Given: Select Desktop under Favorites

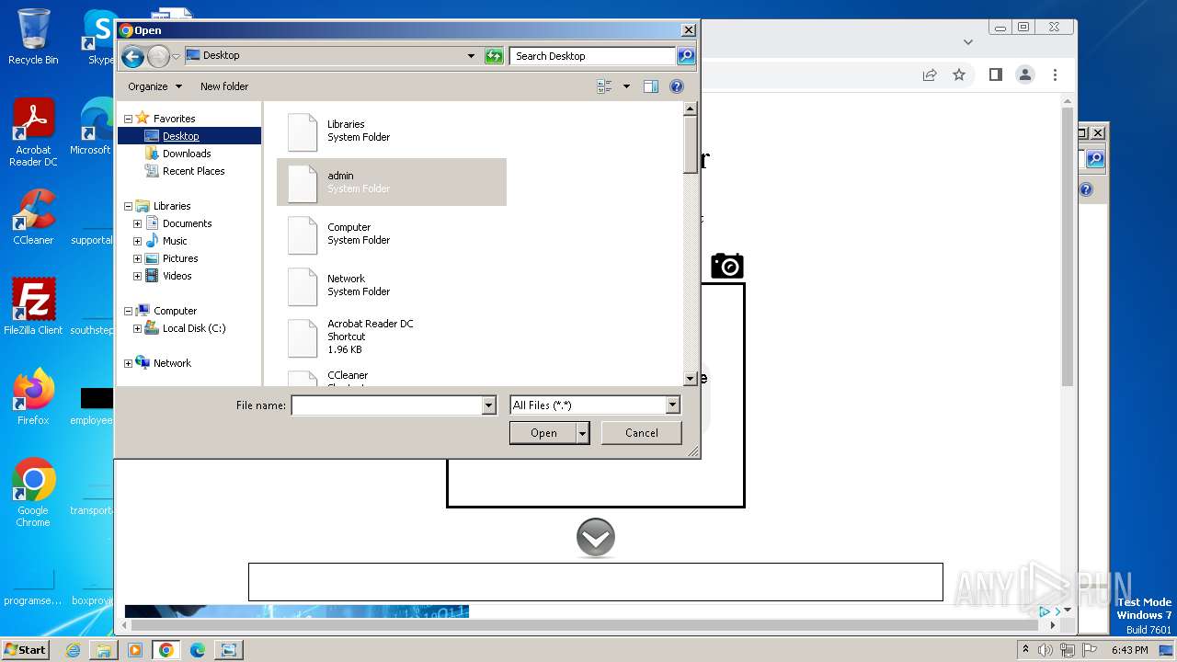Looking at the screenshot, I should 180,136.
